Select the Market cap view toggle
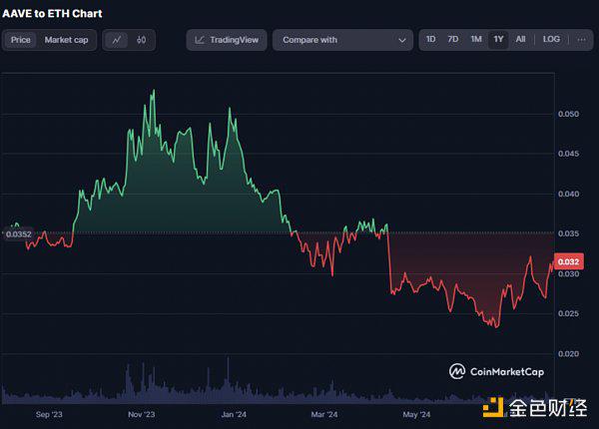The height and width of the screenshot is (429, 599). click(65, 40)
